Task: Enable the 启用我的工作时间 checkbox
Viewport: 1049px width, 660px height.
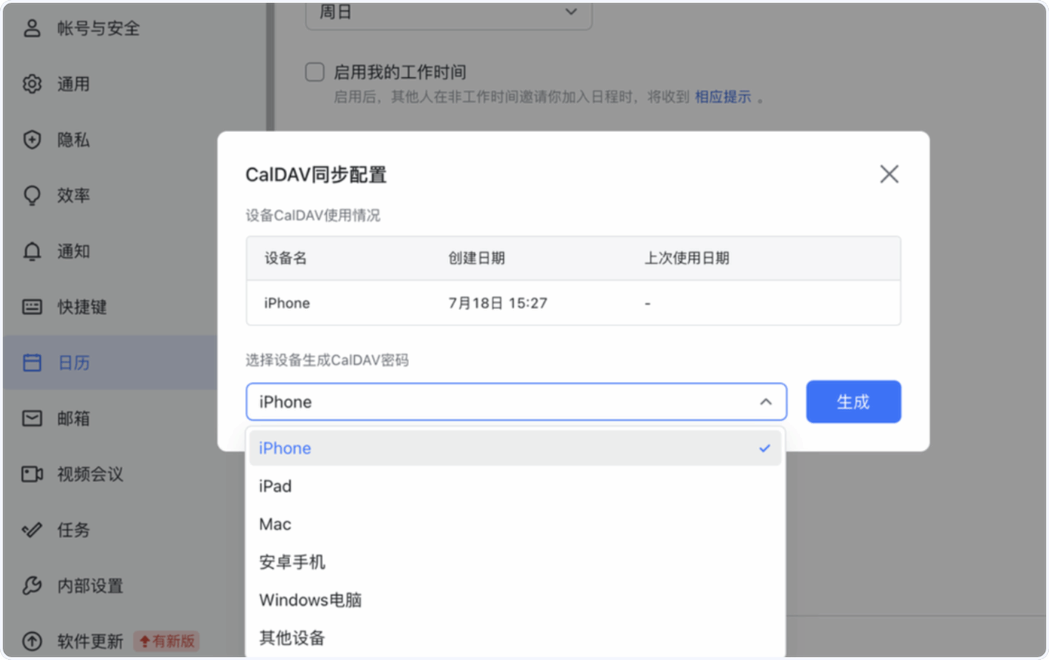Action: (315, 72)
